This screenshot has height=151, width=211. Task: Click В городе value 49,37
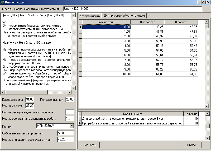[x=181, y=36]
